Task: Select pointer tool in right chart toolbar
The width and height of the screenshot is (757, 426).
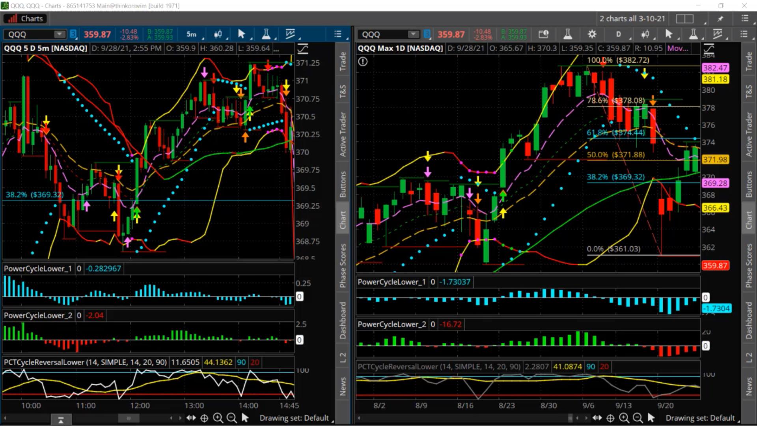Action: coord(669,34)
